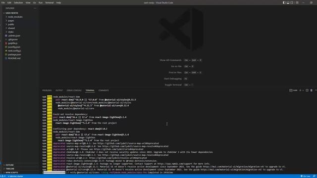
Task: Click the node terminal profile label
Action: (293, 90)
